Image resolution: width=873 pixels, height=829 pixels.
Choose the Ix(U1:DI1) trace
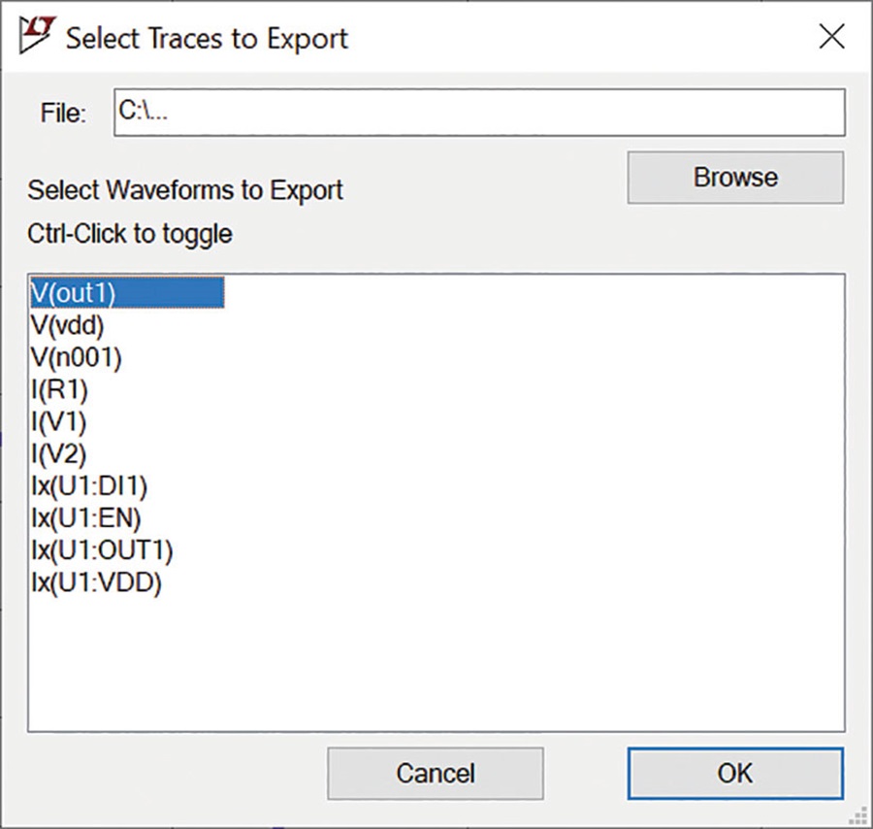point(89,485)
